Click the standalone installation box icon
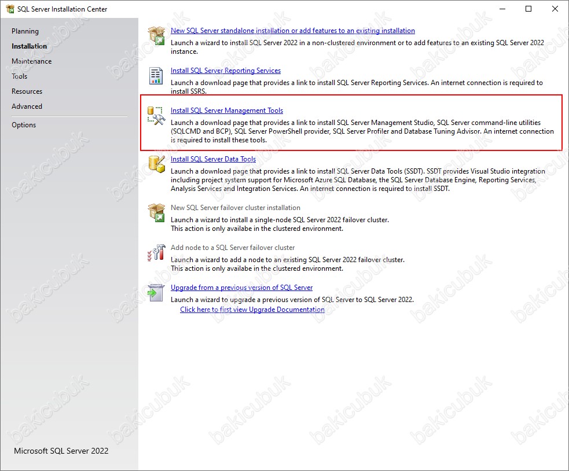The height and width of the screenshot is (471, 569). [x=156, y=35]
